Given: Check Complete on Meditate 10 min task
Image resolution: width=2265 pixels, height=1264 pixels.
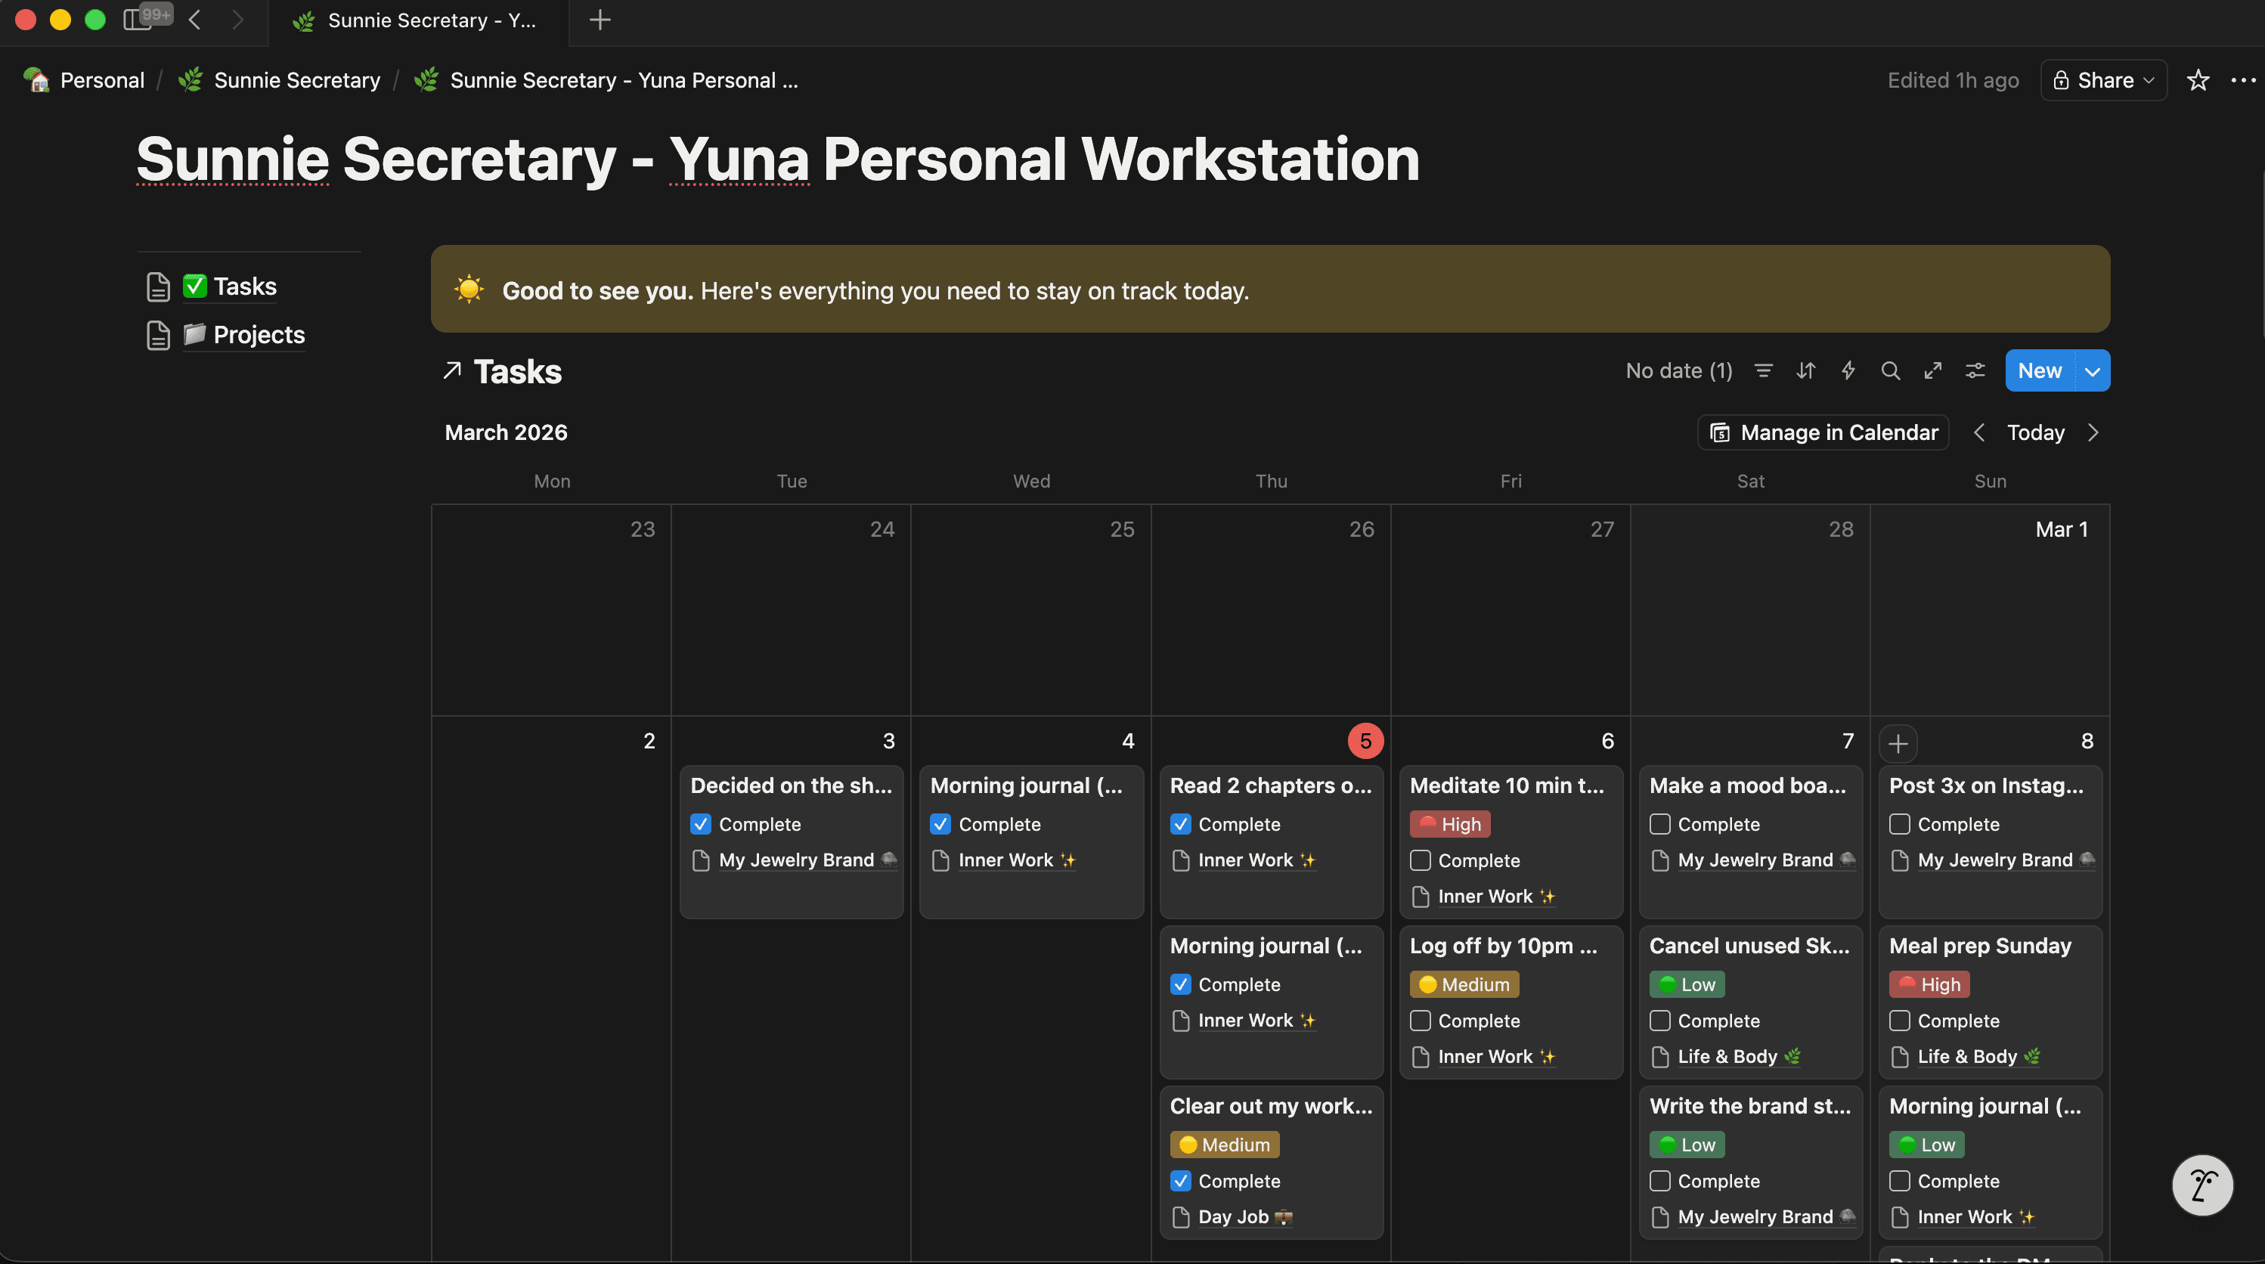Looking at the screenshot, I should pyautogui.click(x=1420, y=860).
